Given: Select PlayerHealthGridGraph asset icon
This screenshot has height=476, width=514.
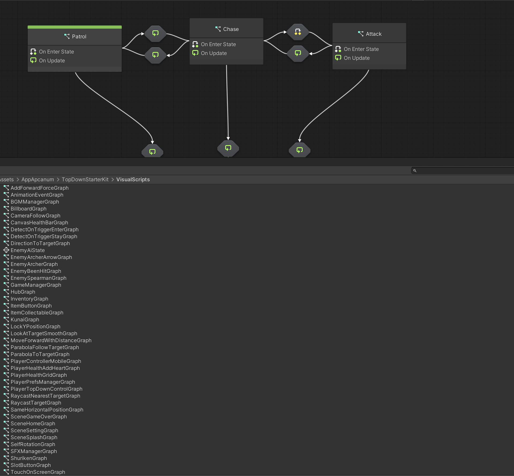Looking at the screenshot, I should 6,375.
